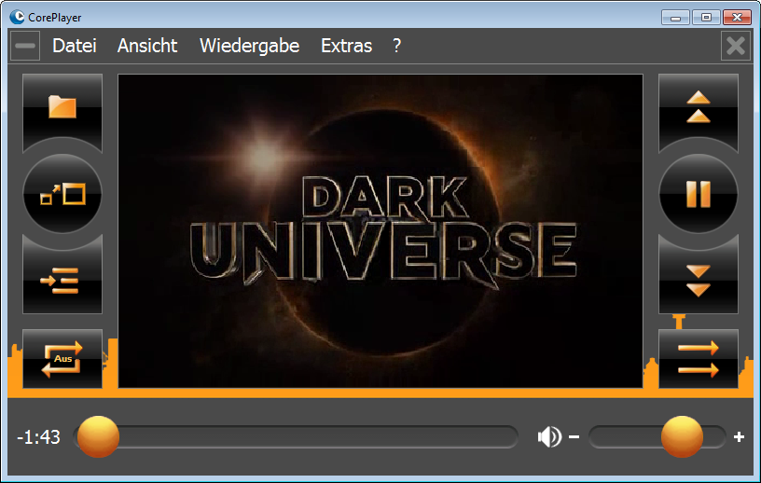Toggle fullscreen video mode button

tap(62, 194)
